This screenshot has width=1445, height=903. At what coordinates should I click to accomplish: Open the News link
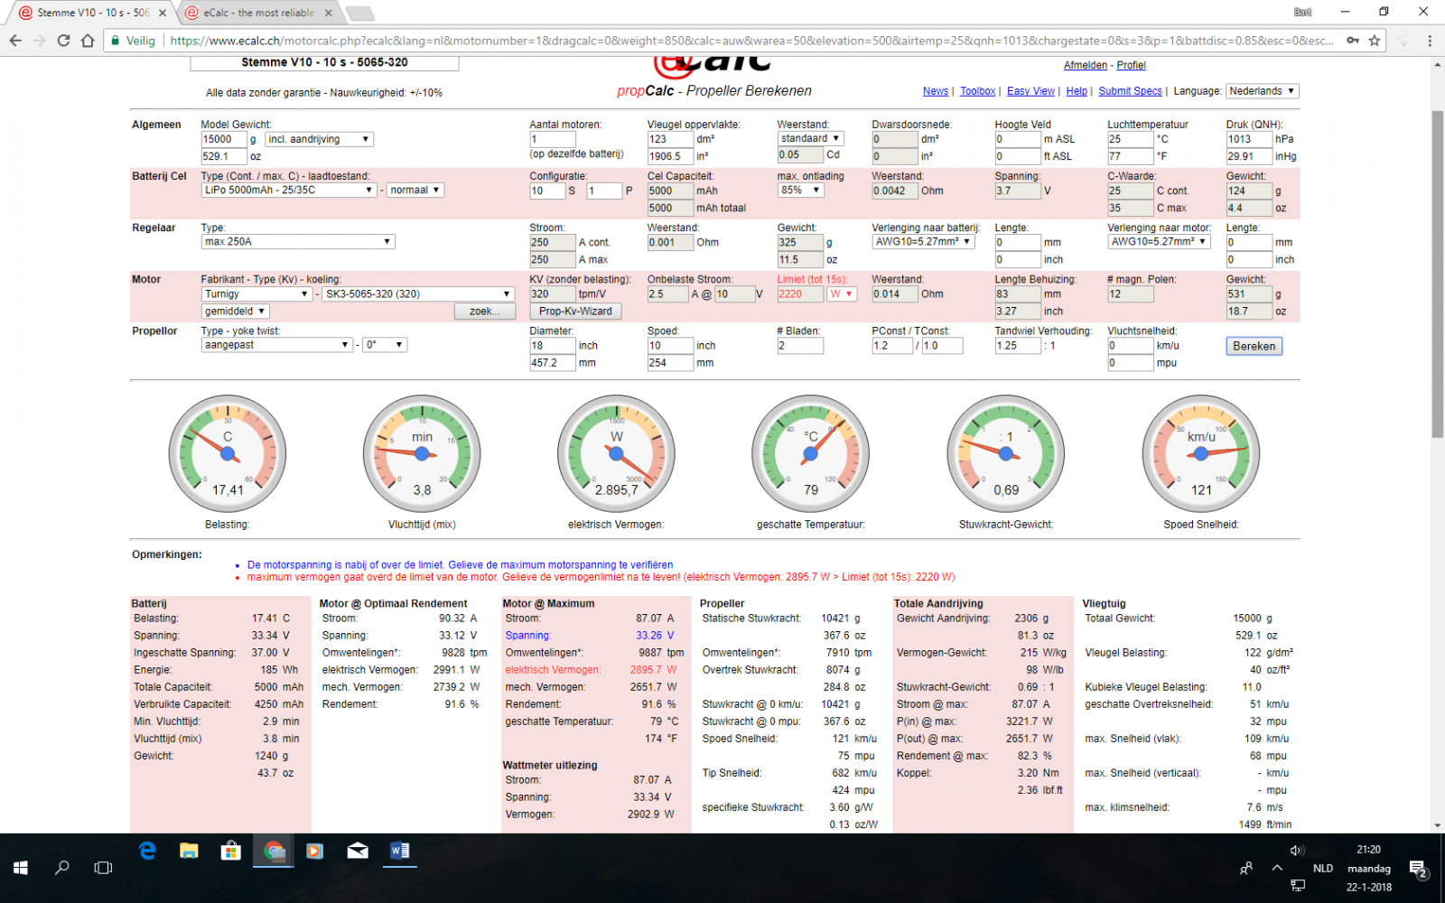[936, 91]
